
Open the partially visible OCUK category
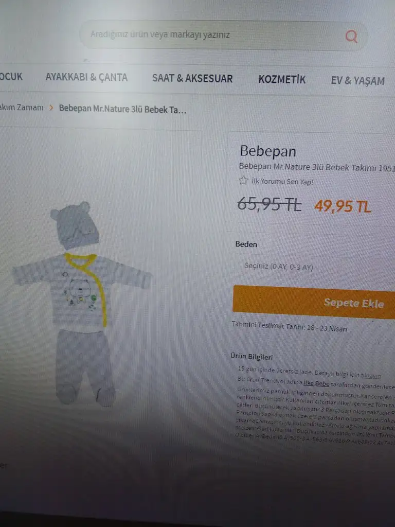tap(11, 77)
